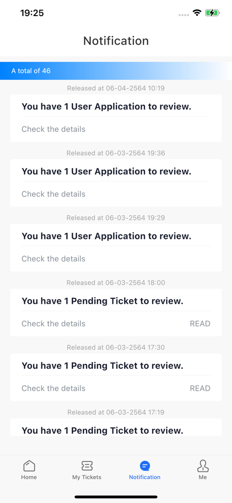Open User Application notification from 06-04-2564 10:19
This screenshot has width=232, height=503.
coord(116,118)
